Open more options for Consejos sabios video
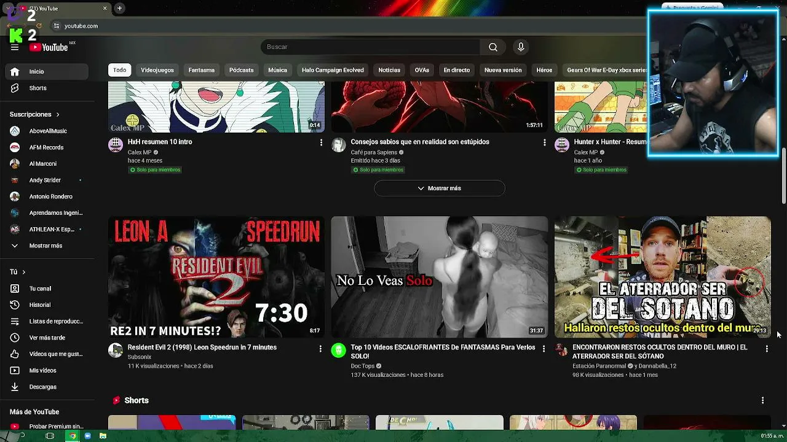Screen dimensions: 787x442 click(544, 142)
